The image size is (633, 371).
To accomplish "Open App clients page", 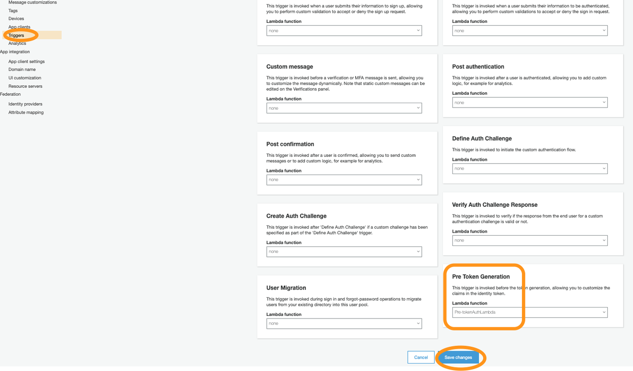I will point(19,27).
